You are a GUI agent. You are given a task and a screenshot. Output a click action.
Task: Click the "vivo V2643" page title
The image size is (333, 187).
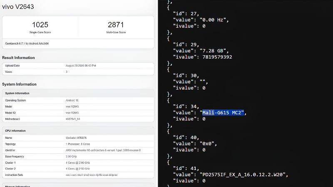click(18, 7)
